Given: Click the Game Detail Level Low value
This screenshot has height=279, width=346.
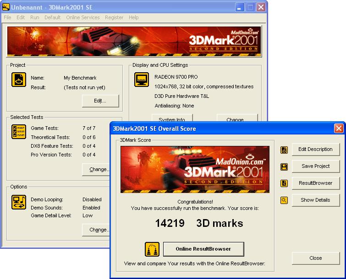Looking at the screenshot, I should point(88,215).
